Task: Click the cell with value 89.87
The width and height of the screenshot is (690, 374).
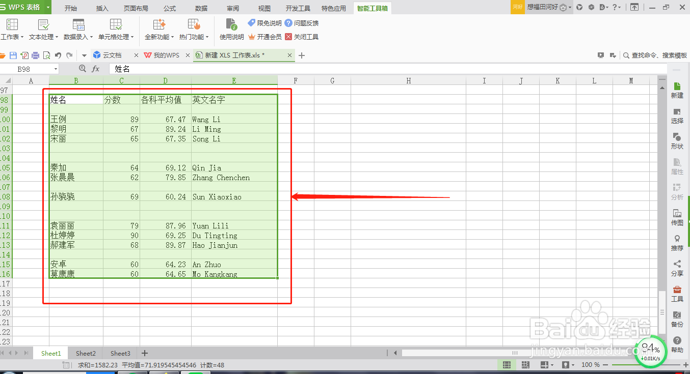Action: 166,245
